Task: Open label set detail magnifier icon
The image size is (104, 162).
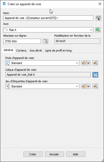Action: pyautogui.click(x=95, y=86)
